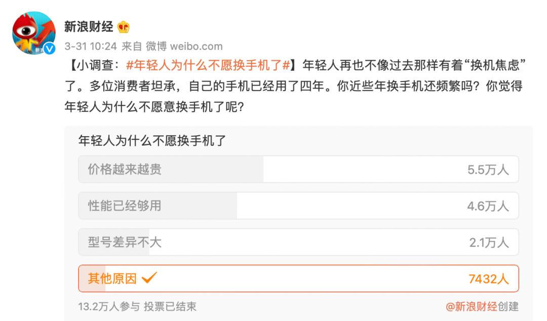Click the orange check mark on 其他原因
Screen dimensions: 547x321
[x=149, y=277]
